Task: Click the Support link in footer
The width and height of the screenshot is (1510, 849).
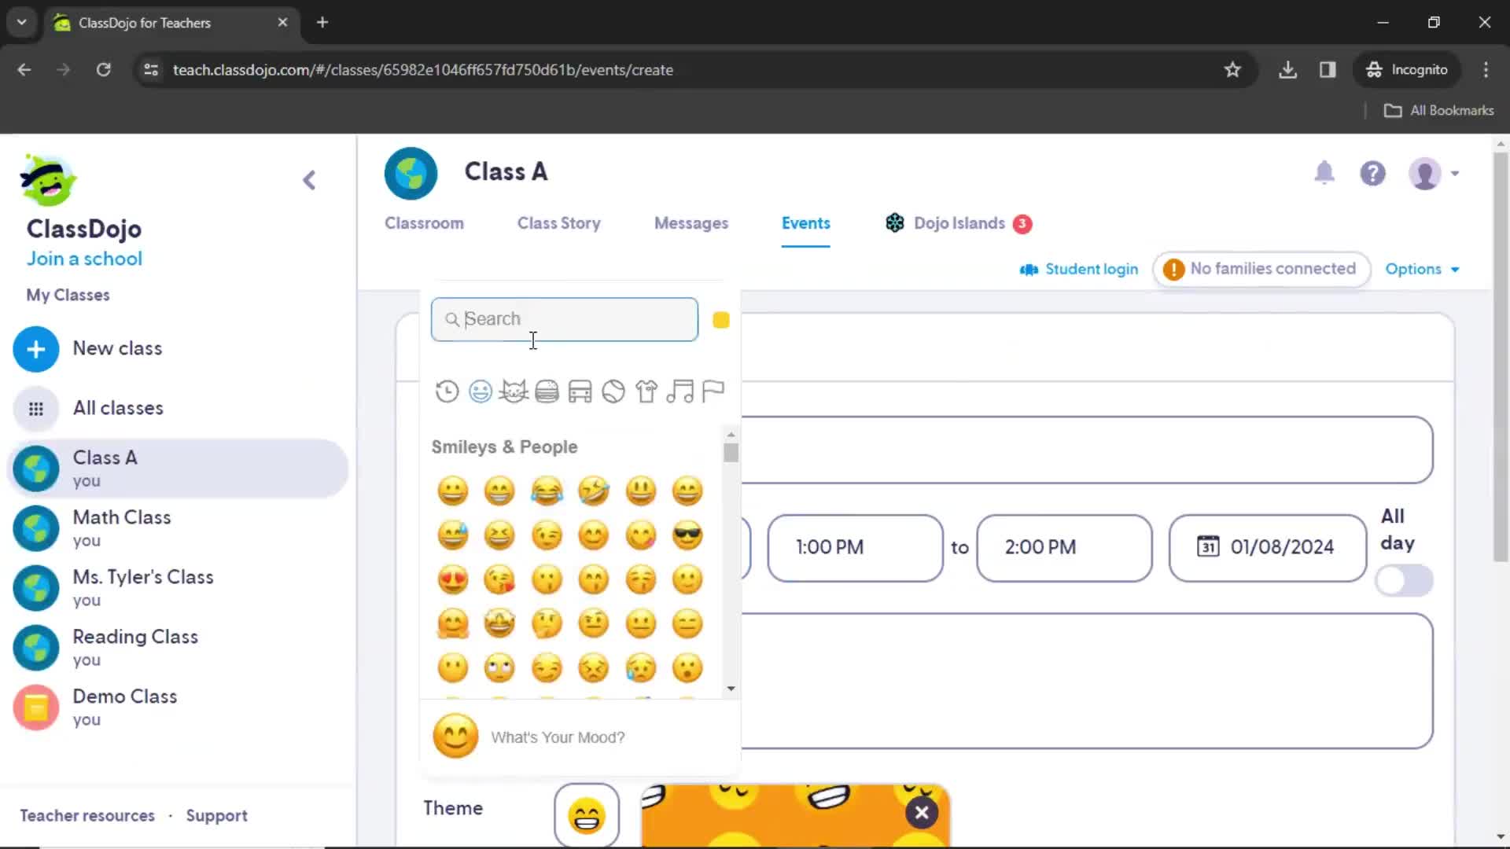Action: [x=217, y=814]
